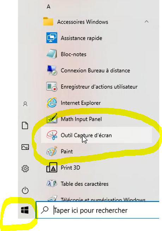Open Pictures from the sidebar icon
The height and width of the screenshot is (231, 162).
pyautogui.click(x=25, y=147)
